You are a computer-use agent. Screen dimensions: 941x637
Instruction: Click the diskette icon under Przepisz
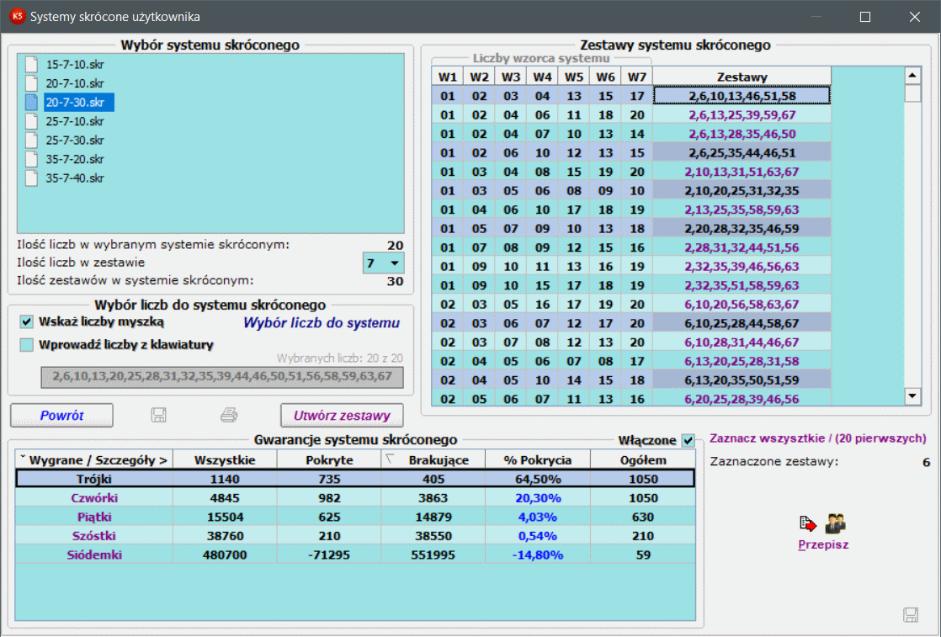tap(911, 615)
